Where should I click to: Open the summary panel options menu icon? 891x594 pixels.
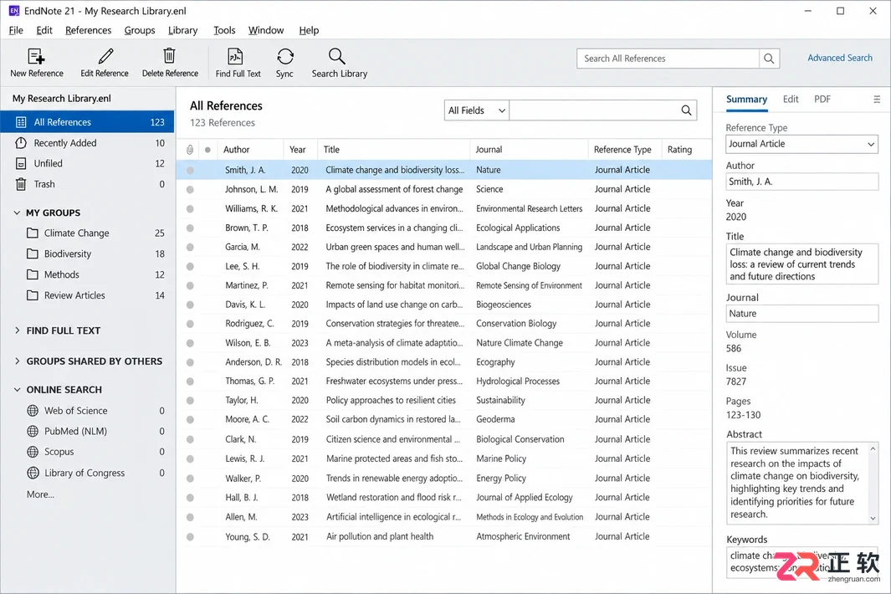tap(877, 100)
